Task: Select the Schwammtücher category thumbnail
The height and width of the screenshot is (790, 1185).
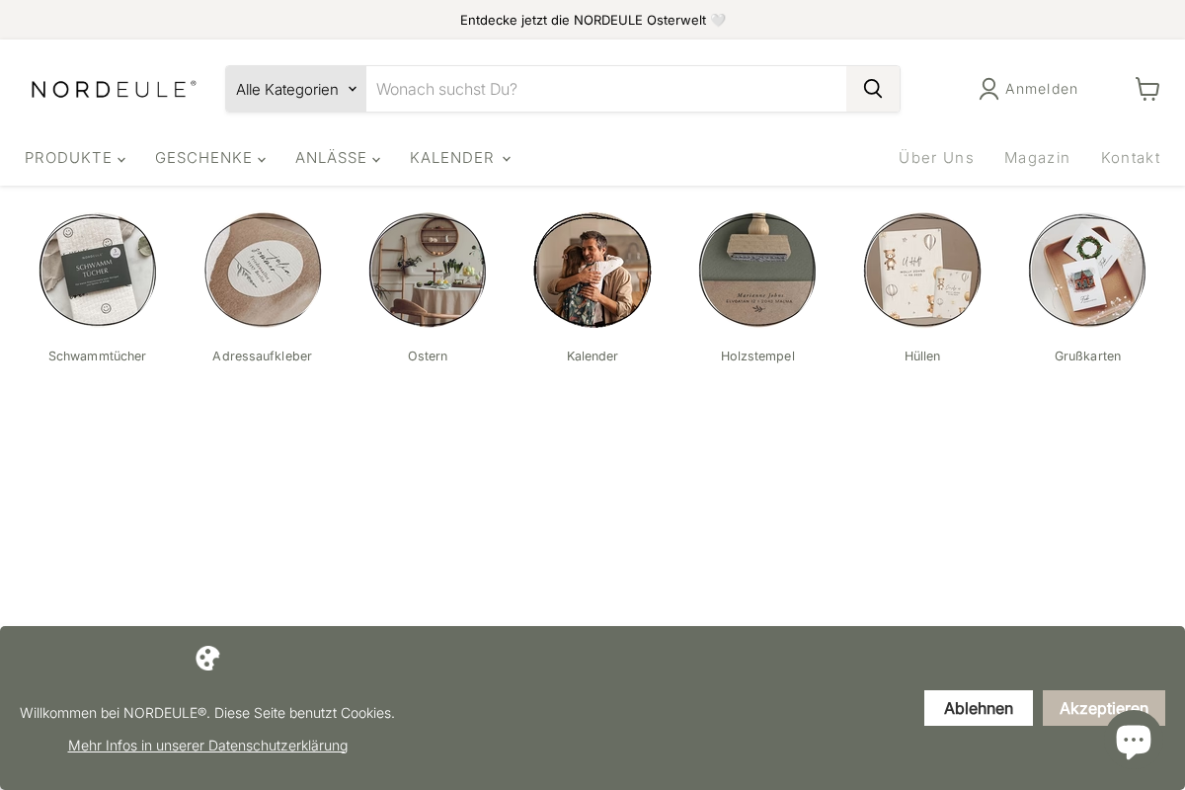Action: 97,270
